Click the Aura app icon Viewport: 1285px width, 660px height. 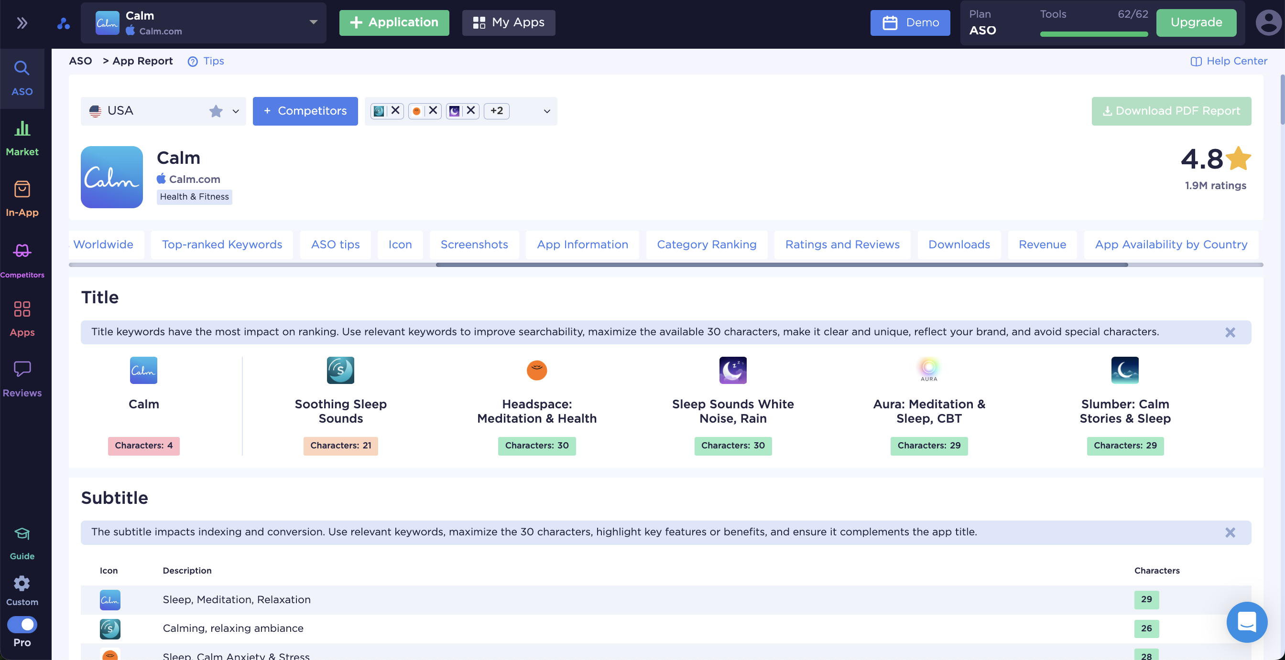(929, 371)
